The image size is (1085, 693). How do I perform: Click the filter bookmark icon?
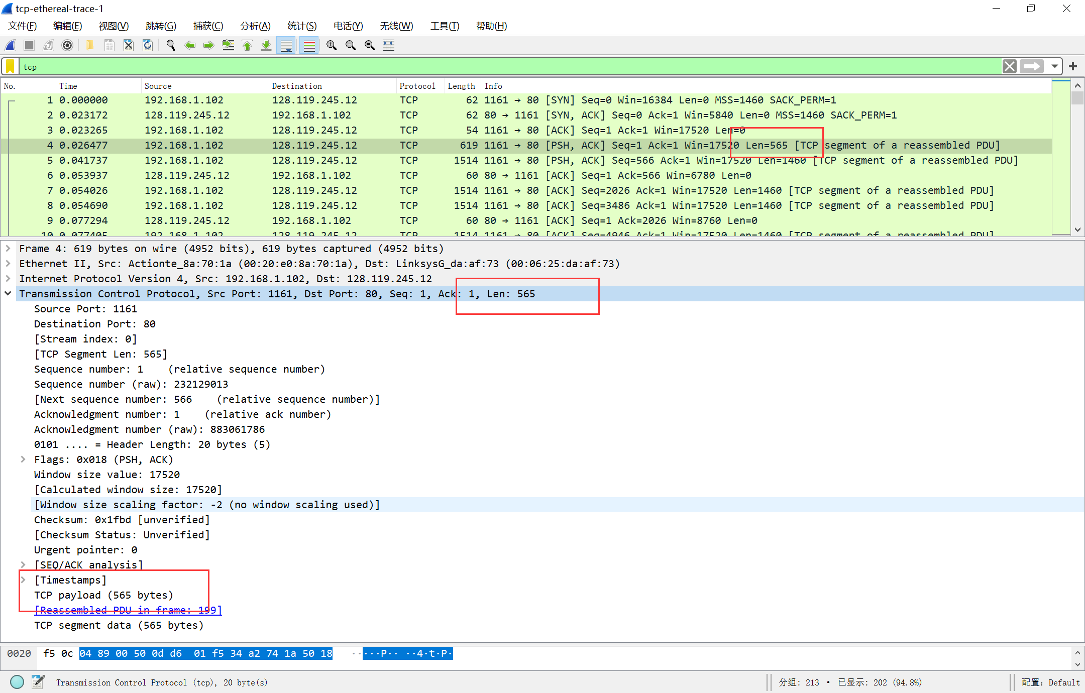(10, 67)
